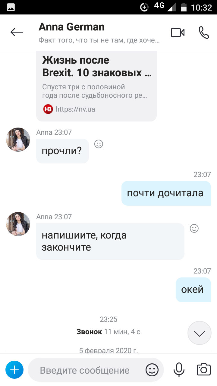Start a voice call via phone icon
This screenshot has width=217, height=386.
click(x=204, y=32)
